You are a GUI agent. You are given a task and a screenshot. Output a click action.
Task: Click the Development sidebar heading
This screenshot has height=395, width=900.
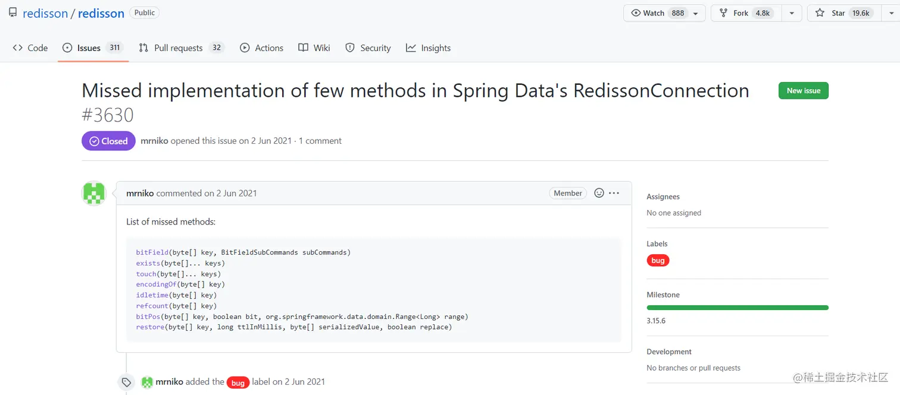pos(669,352)
